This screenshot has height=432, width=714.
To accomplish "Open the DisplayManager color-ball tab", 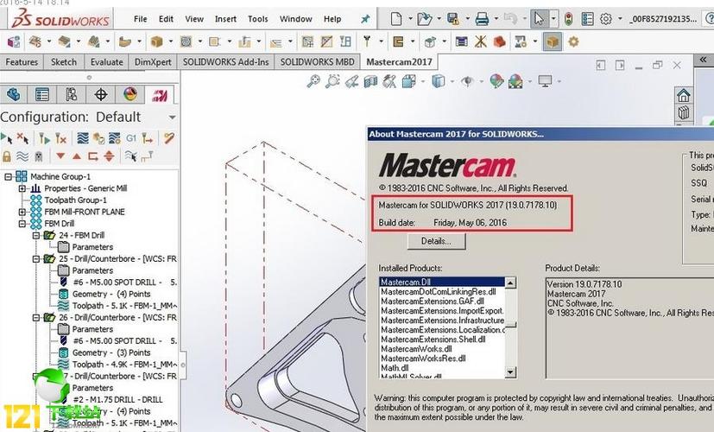I will tap(130, 95).
